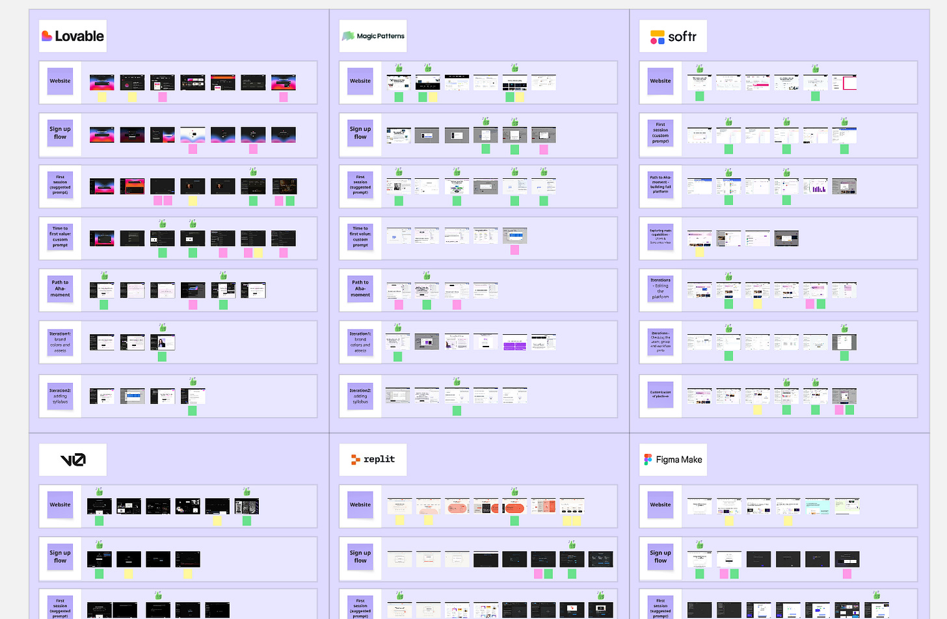Open first screenshot in Figma Make Website row
This screenshot has width=947, height=619.
tap(699, 507)
